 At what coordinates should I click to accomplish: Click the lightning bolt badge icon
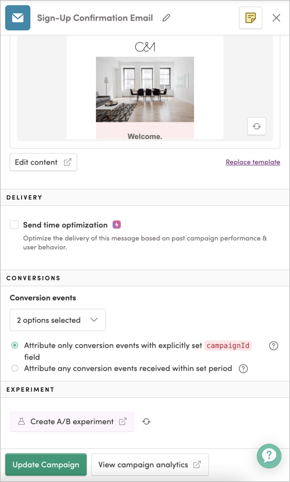(117, 225)
